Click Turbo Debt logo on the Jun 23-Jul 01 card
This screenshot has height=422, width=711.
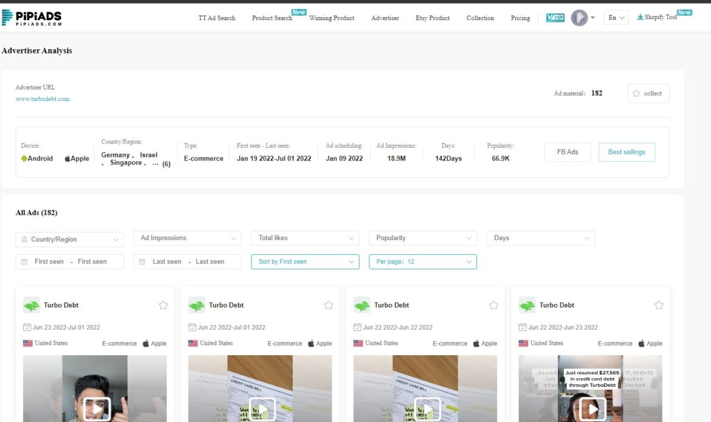click(x=31, y=305)
